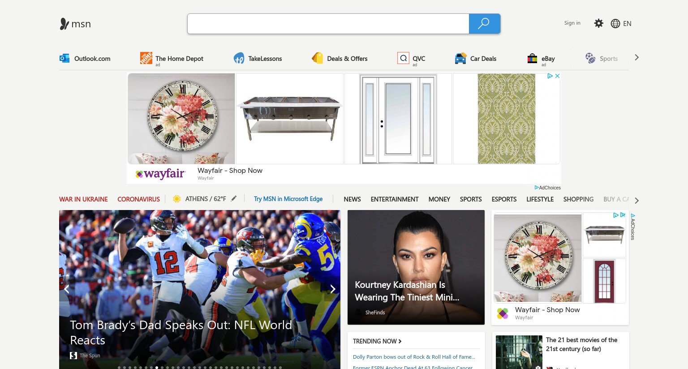The height and width of the screenshot is (369, 688).
Task: Close the Wayfair banner ad
Action: tap(557, 76)
